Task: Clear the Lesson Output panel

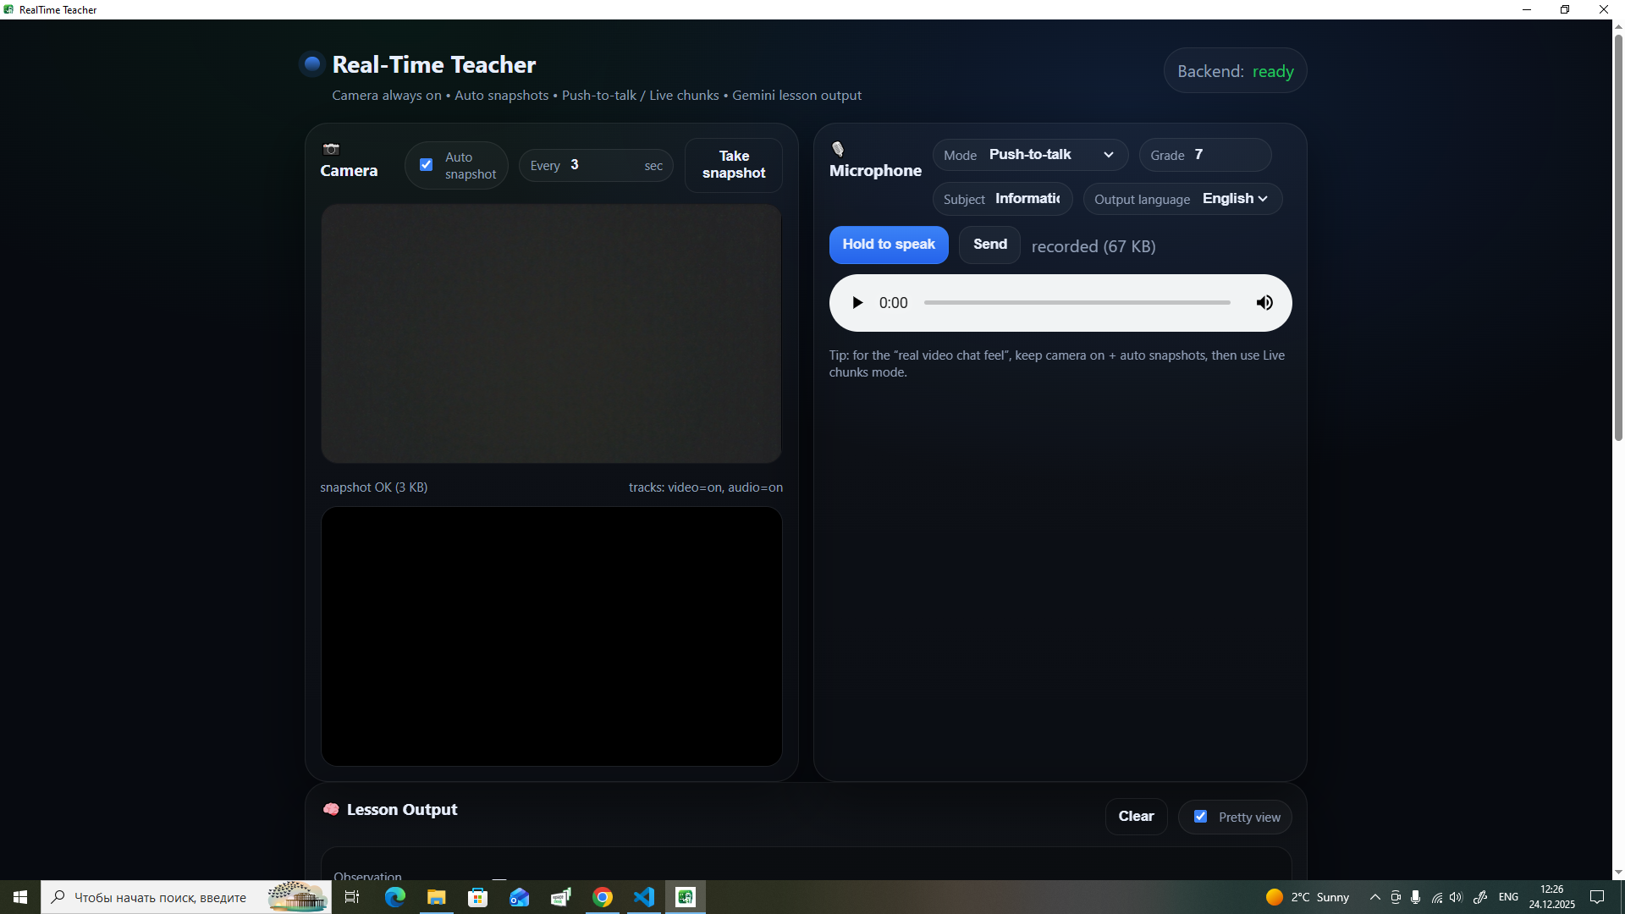Action: pyautogui.click(x=1136, y=817)
